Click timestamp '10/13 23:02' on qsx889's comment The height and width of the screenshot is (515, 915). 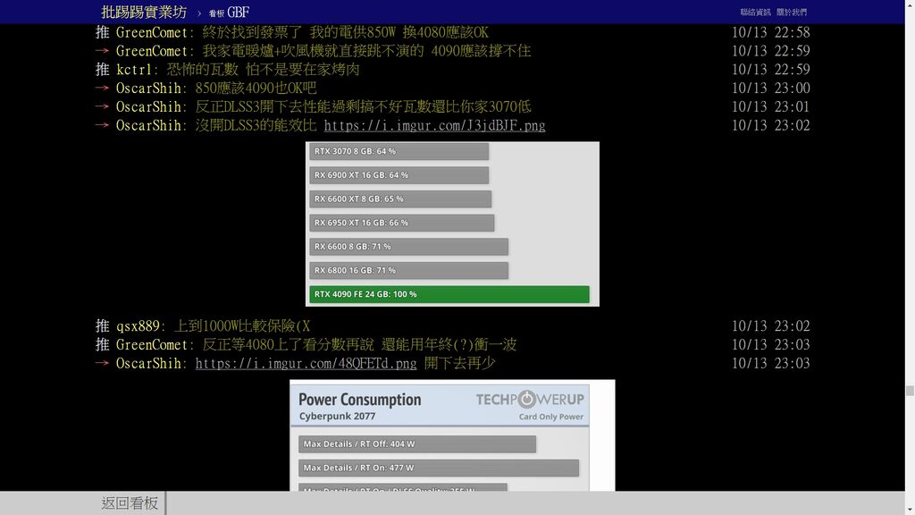pos(771,325)
